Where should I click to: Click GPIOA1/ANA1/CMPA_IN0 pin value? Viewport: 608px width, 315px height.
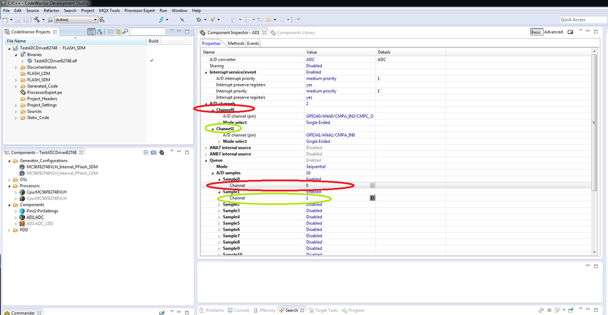pyautogui.click(x=330, y=135)
